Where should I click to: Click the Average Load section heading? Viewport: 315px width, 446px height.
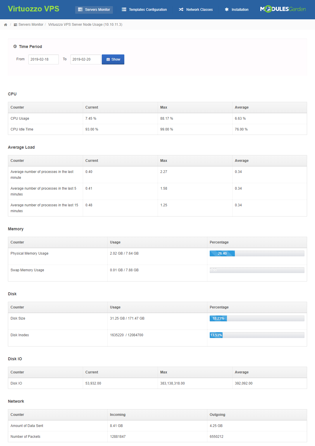(x=21, y=147)
